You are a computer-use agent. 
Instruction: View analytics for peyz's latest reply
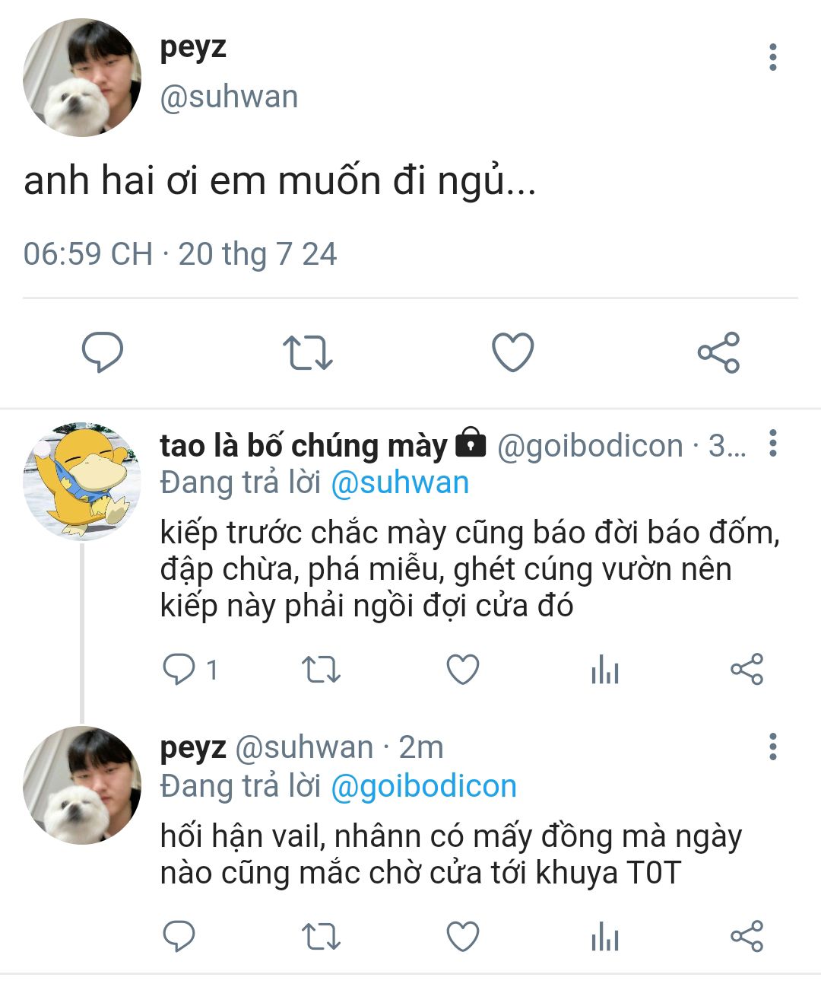point(604,936)
